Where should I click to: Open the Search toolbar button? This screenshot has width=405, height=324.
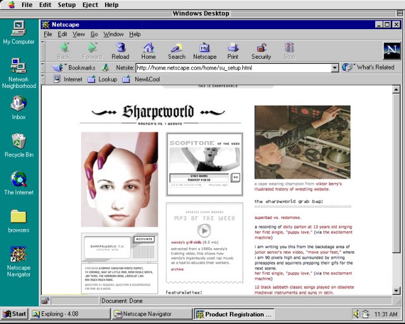(x=177, y=51)
